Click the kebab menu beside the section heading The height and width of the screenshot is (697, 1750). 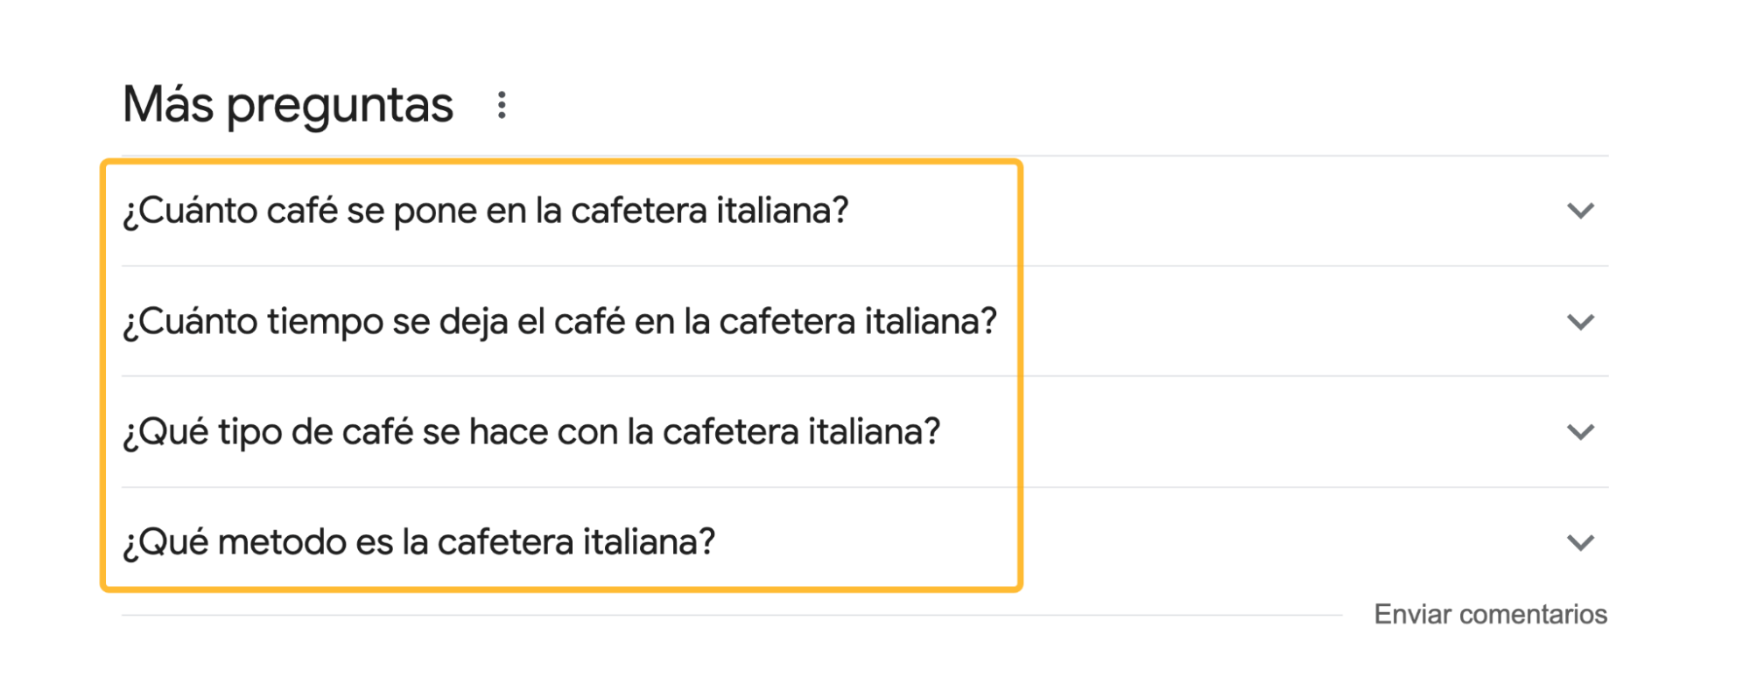503,104
